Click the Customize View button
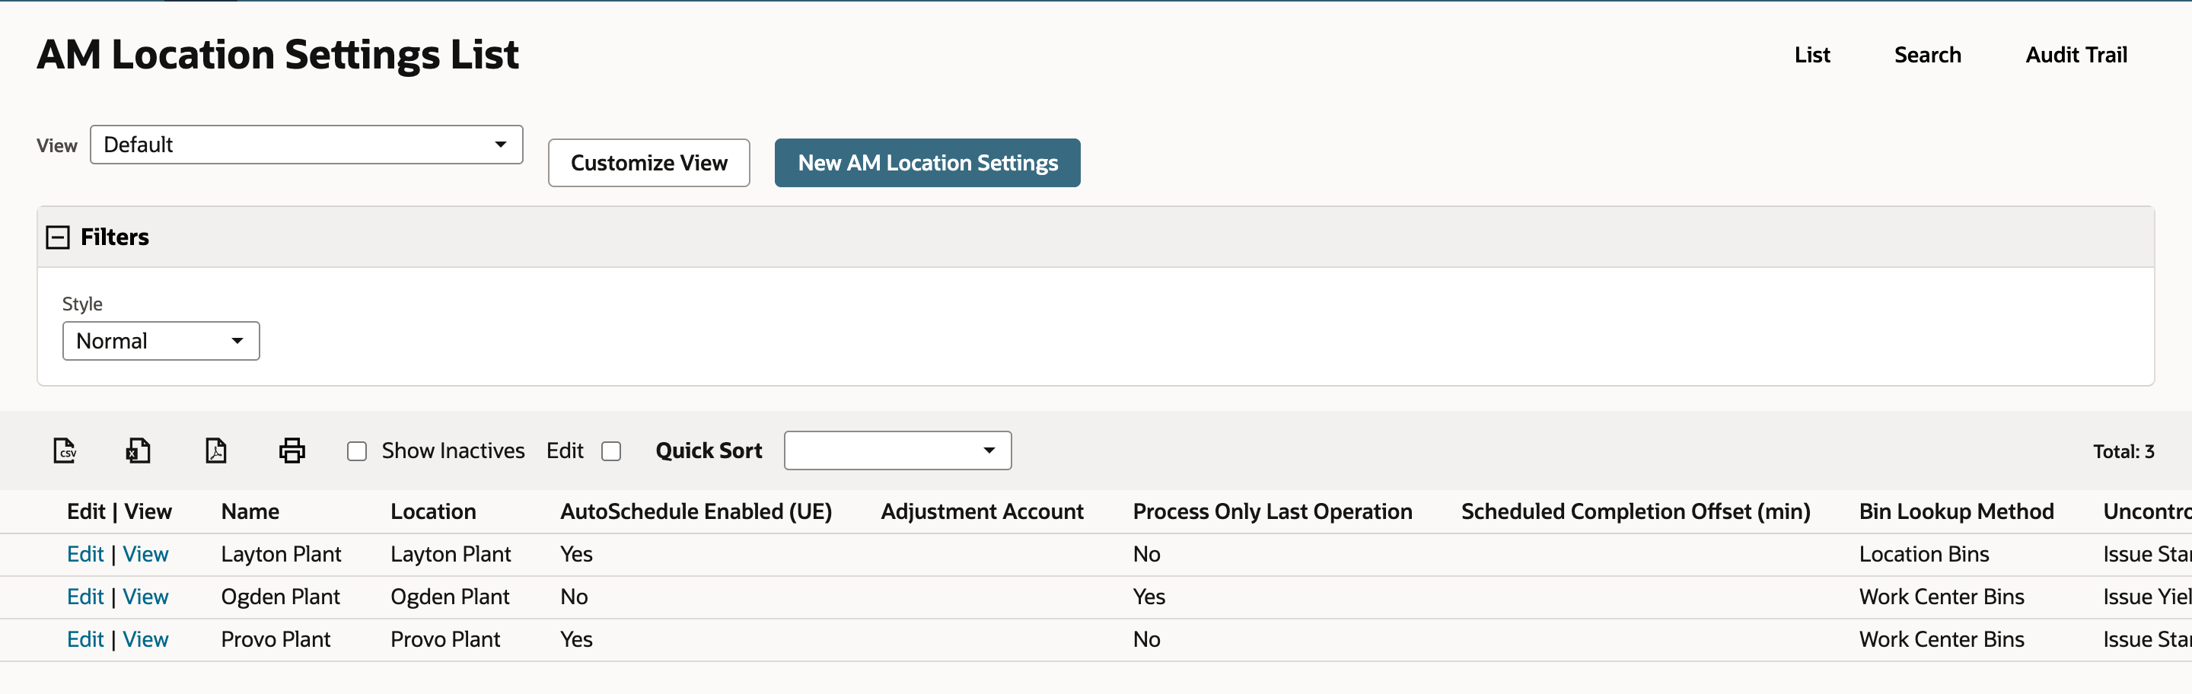This screenshot has height=694, width=2192. pos(648,162)
